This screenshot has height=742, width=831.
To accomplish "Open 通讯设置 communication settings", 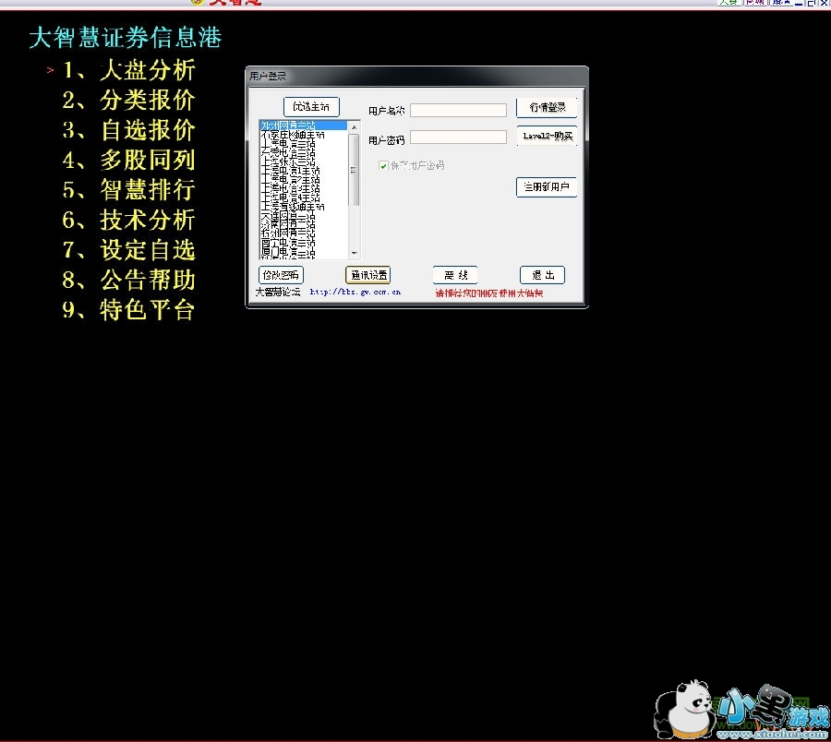I will pos(367,275).
